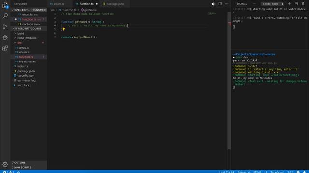Click the function getName declaration line

83,22
